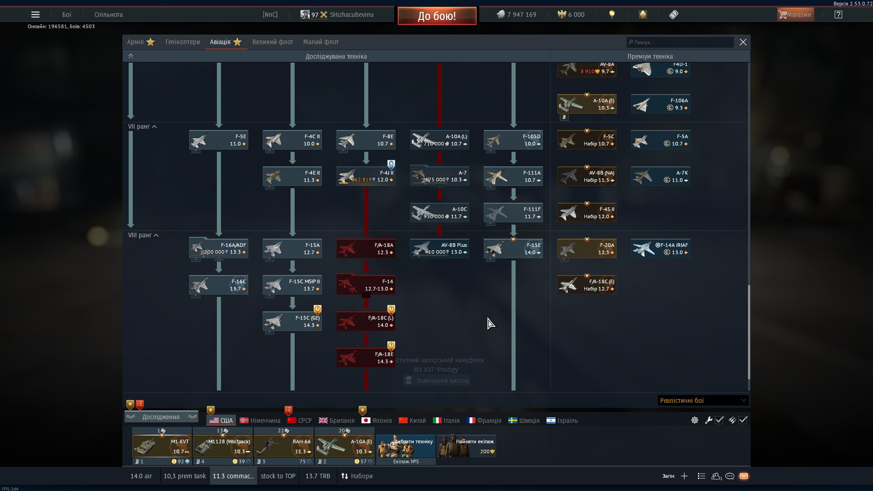Open the chat speech bubble icon
The width and height of the screenshot is (873, 491).
tap(730, 476)
